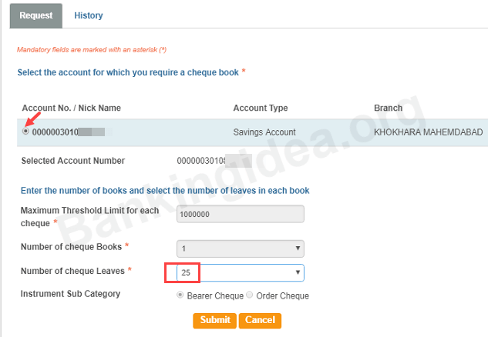The width and height of the screenshot is (488, 337).
Task: Click the mandatory fields asterisk notice
Action: pos(92,50)
